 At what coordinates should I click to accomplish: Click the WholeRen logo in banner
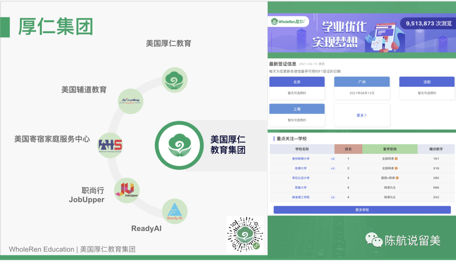[288, 22]
